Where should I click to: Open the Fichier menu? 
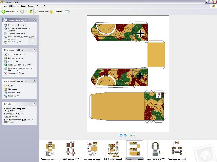[x=4, y=6]
